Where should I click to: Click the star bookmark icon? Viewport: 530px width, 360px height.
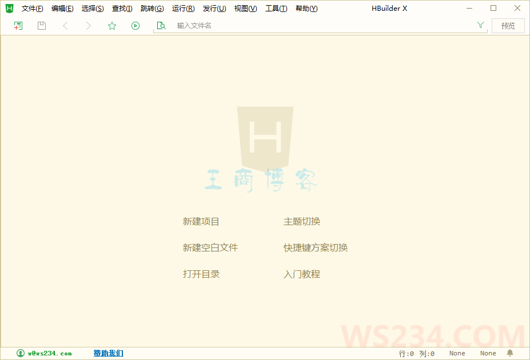click(112, 26)
